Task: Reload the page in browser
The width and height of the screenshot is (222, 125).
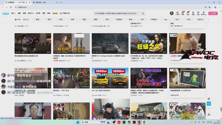Action: tap(11, 7)
